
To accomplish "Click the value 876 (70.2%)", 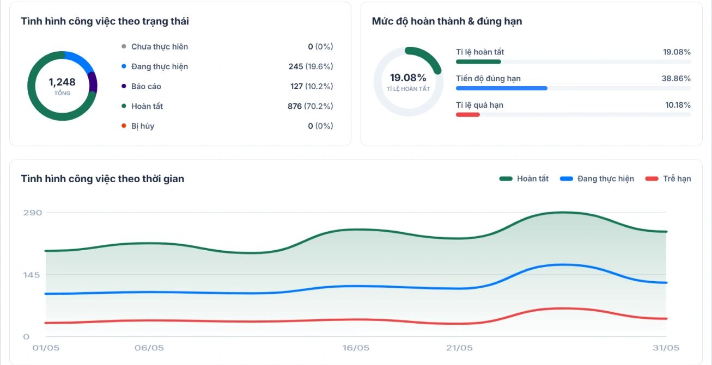I will click(310, 106).
